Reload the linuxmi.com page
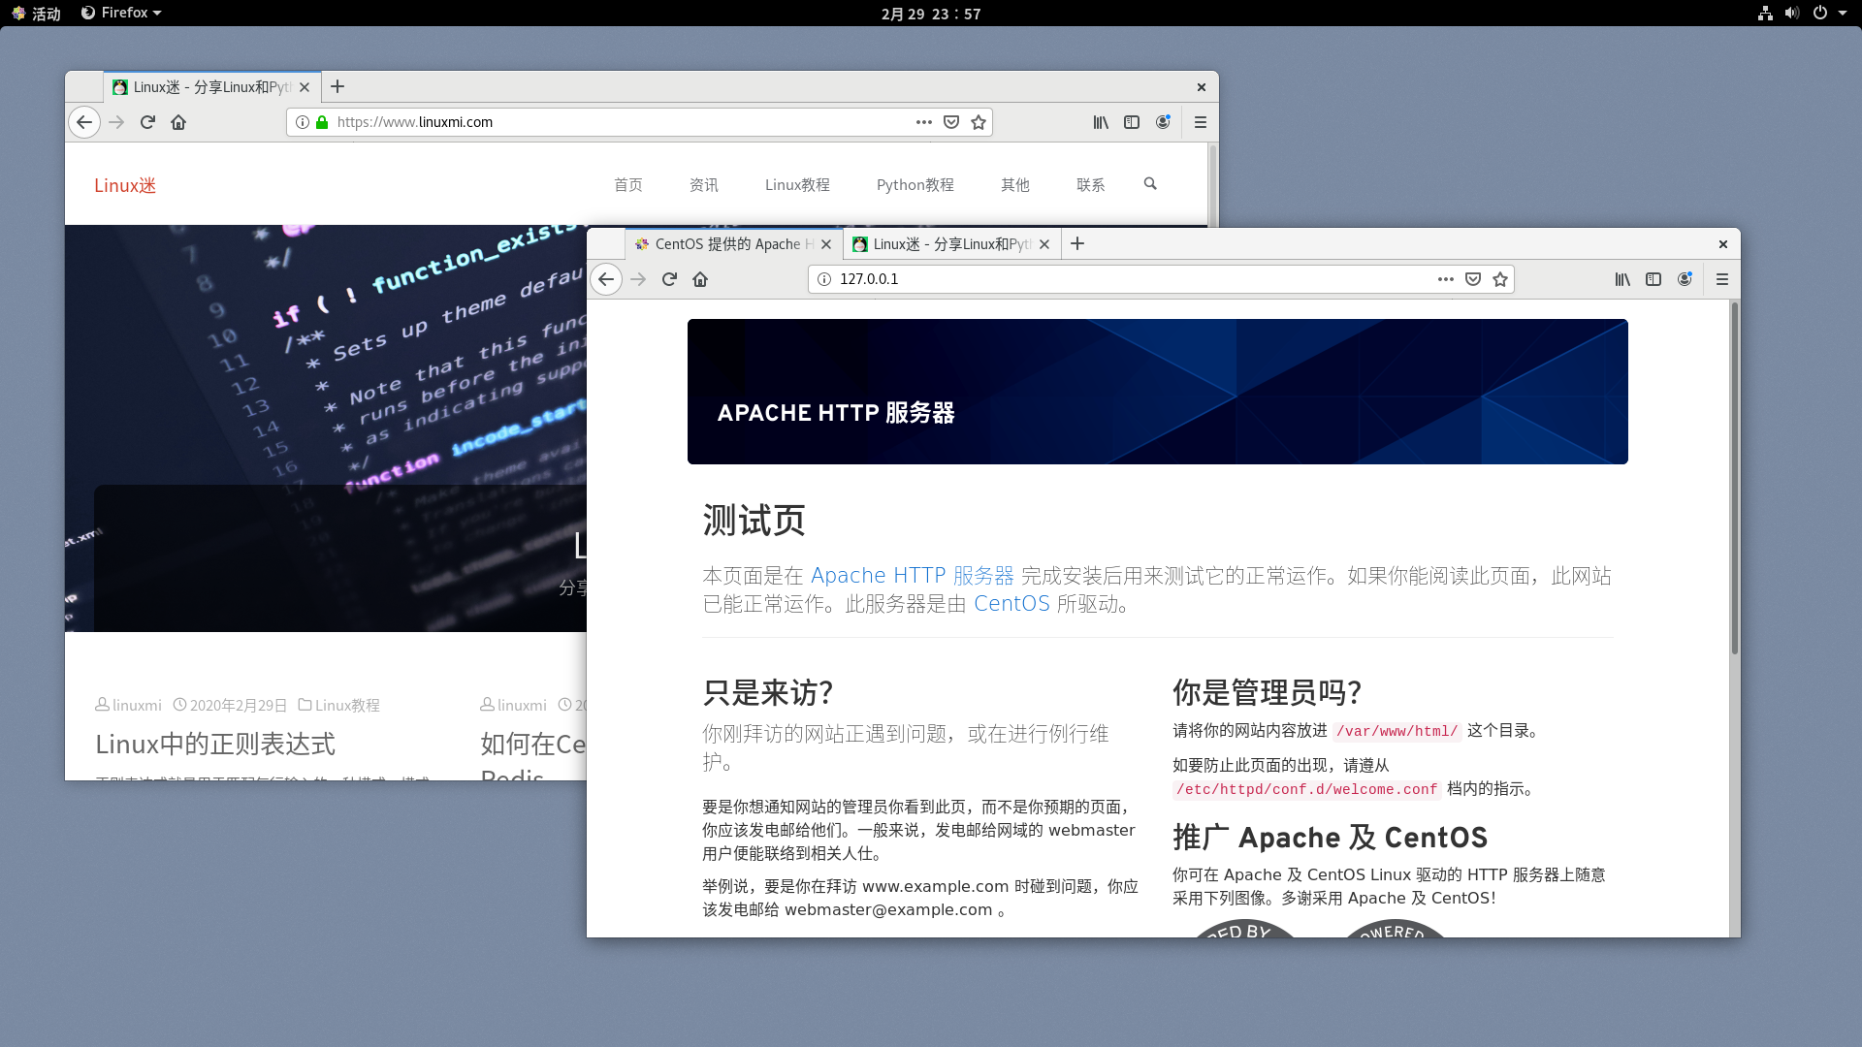Viewport: 1862px width, 1047px height. 147,122
